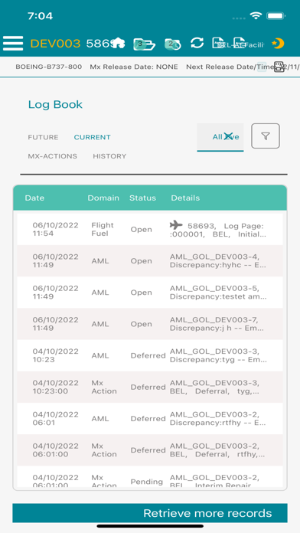Screen dimensions: 300x533
Task: Sort by Date column header
Action: pos(34,198)
